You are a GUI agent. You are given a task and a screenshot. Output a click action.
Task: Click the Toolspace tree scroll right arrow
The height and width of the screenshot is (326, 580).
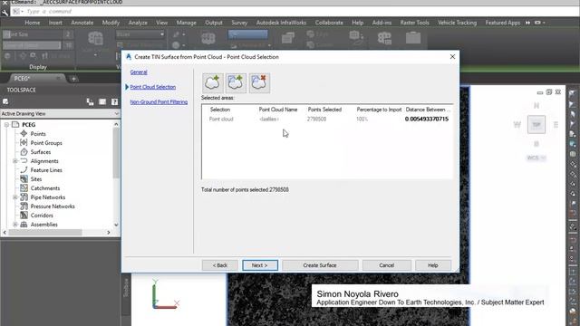(109, 233)
